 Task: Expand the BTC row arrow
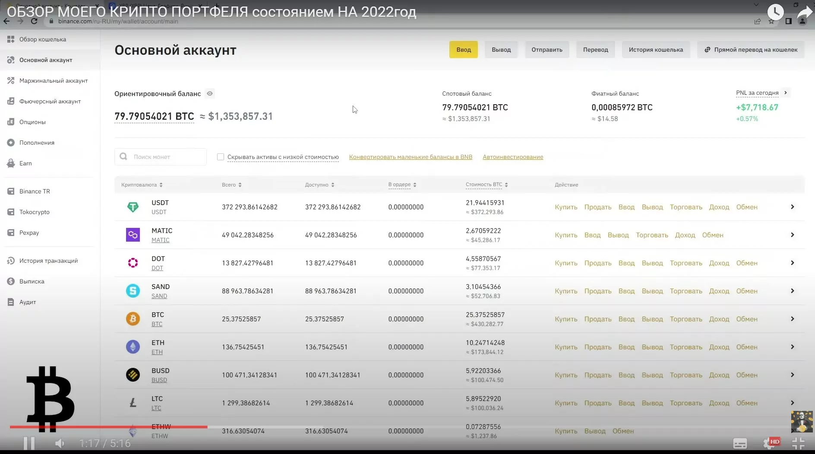(793, 319)
